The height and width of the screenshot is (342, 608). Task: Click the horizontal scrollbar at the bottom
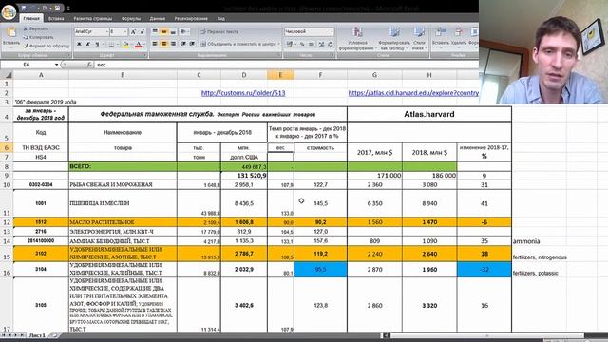coord(487,335)
